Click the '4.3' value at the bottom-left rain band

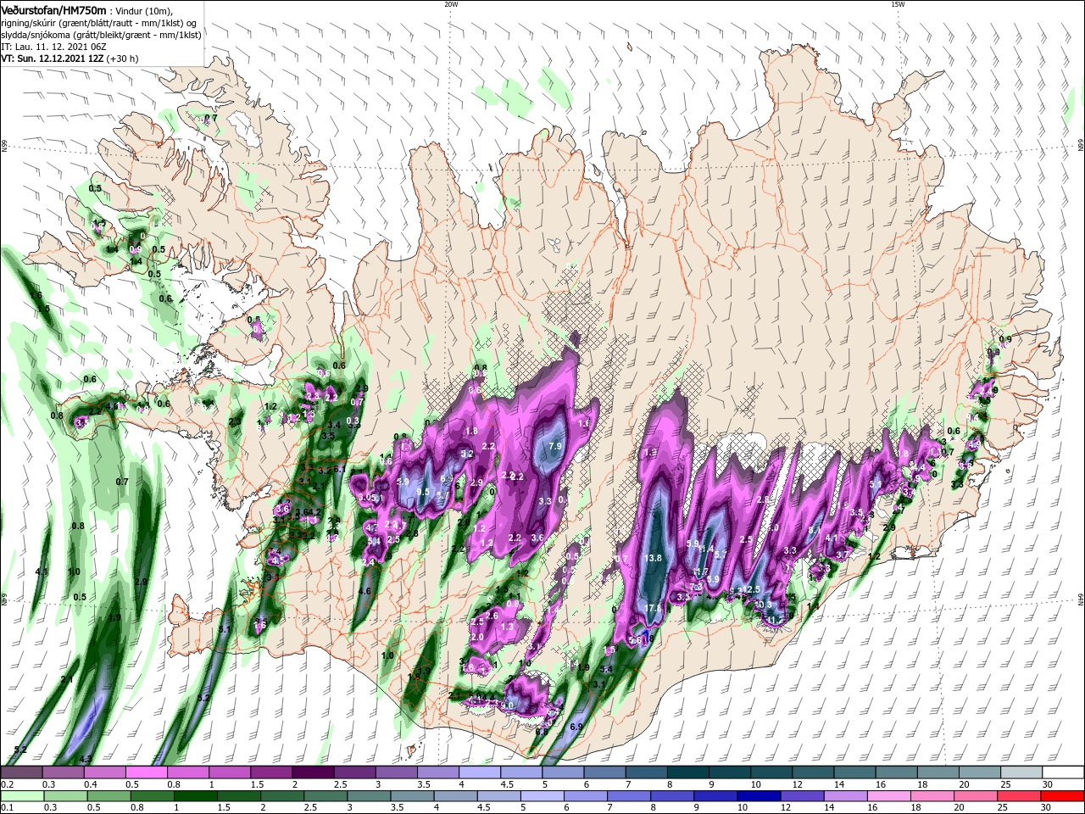(86, 759)
